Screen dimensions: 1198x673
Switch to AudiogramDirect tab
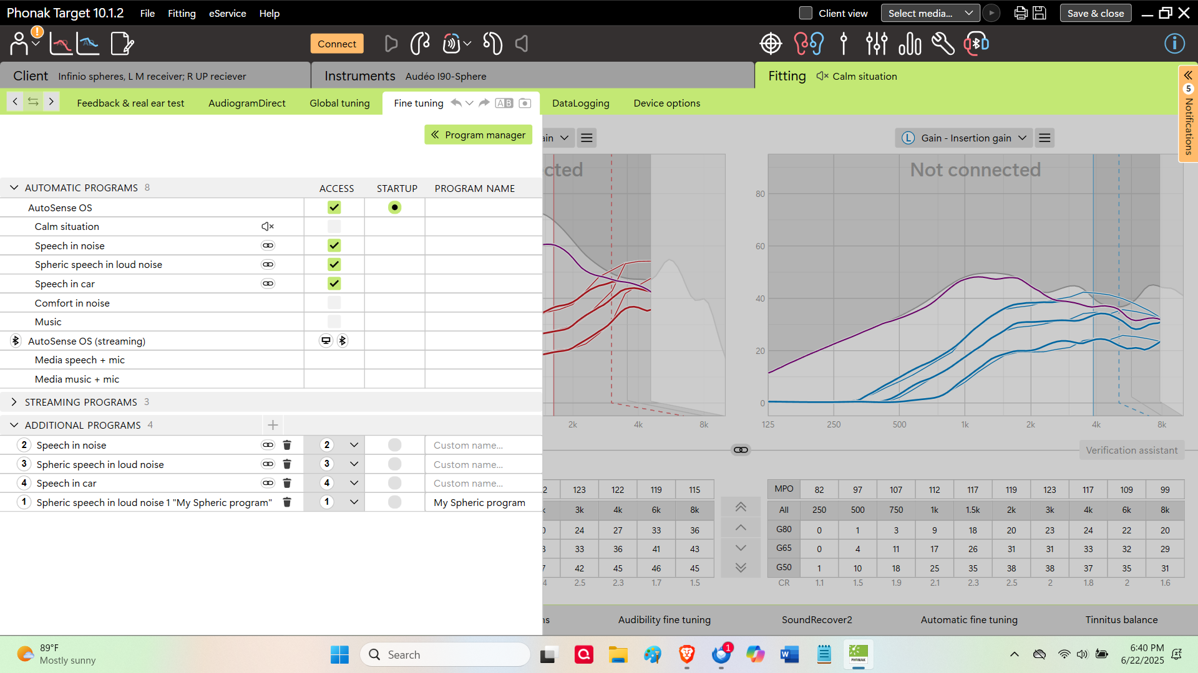click(246, 103)
